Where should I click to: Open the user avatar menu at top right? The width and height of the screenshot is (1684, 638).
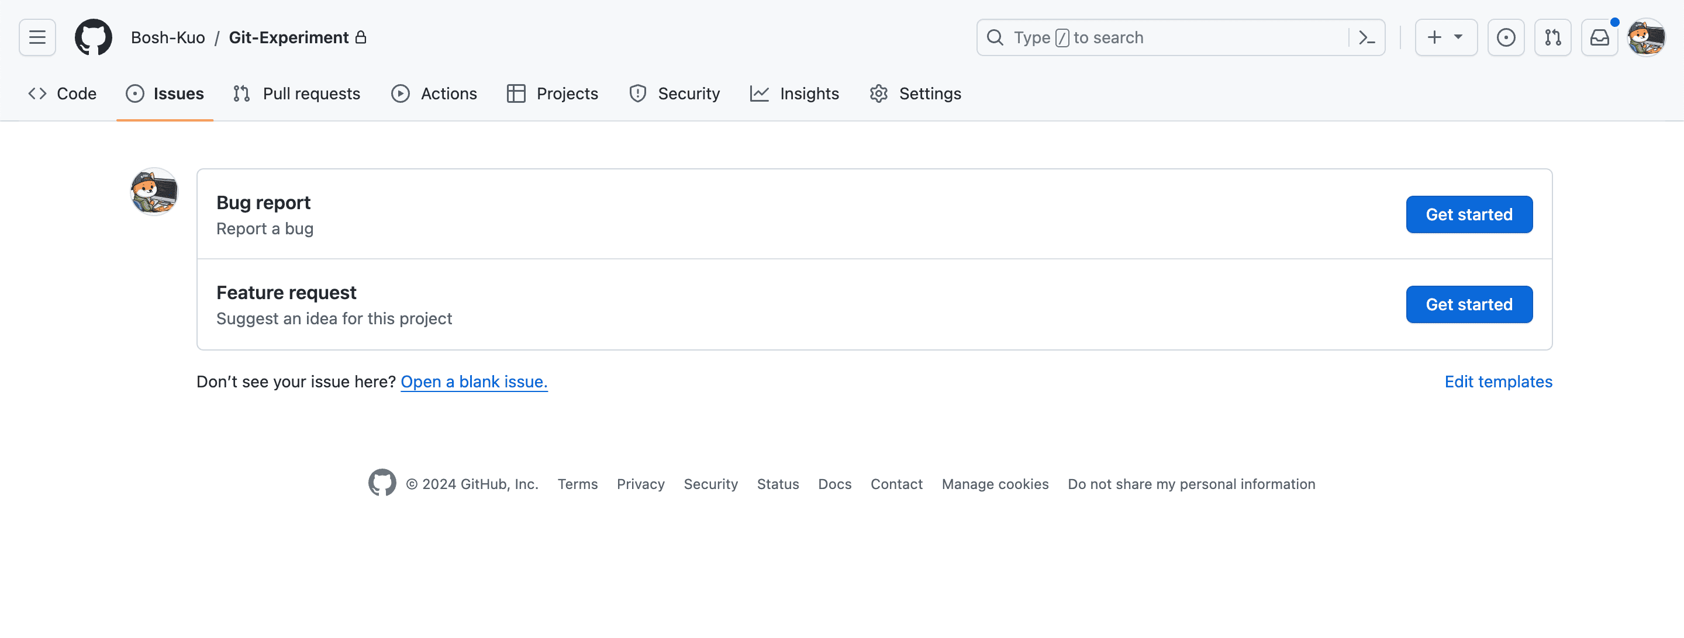[1646, 37]
